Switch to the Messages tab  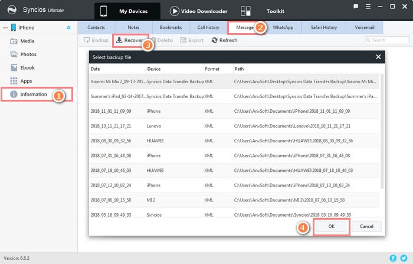coord(245,27)
